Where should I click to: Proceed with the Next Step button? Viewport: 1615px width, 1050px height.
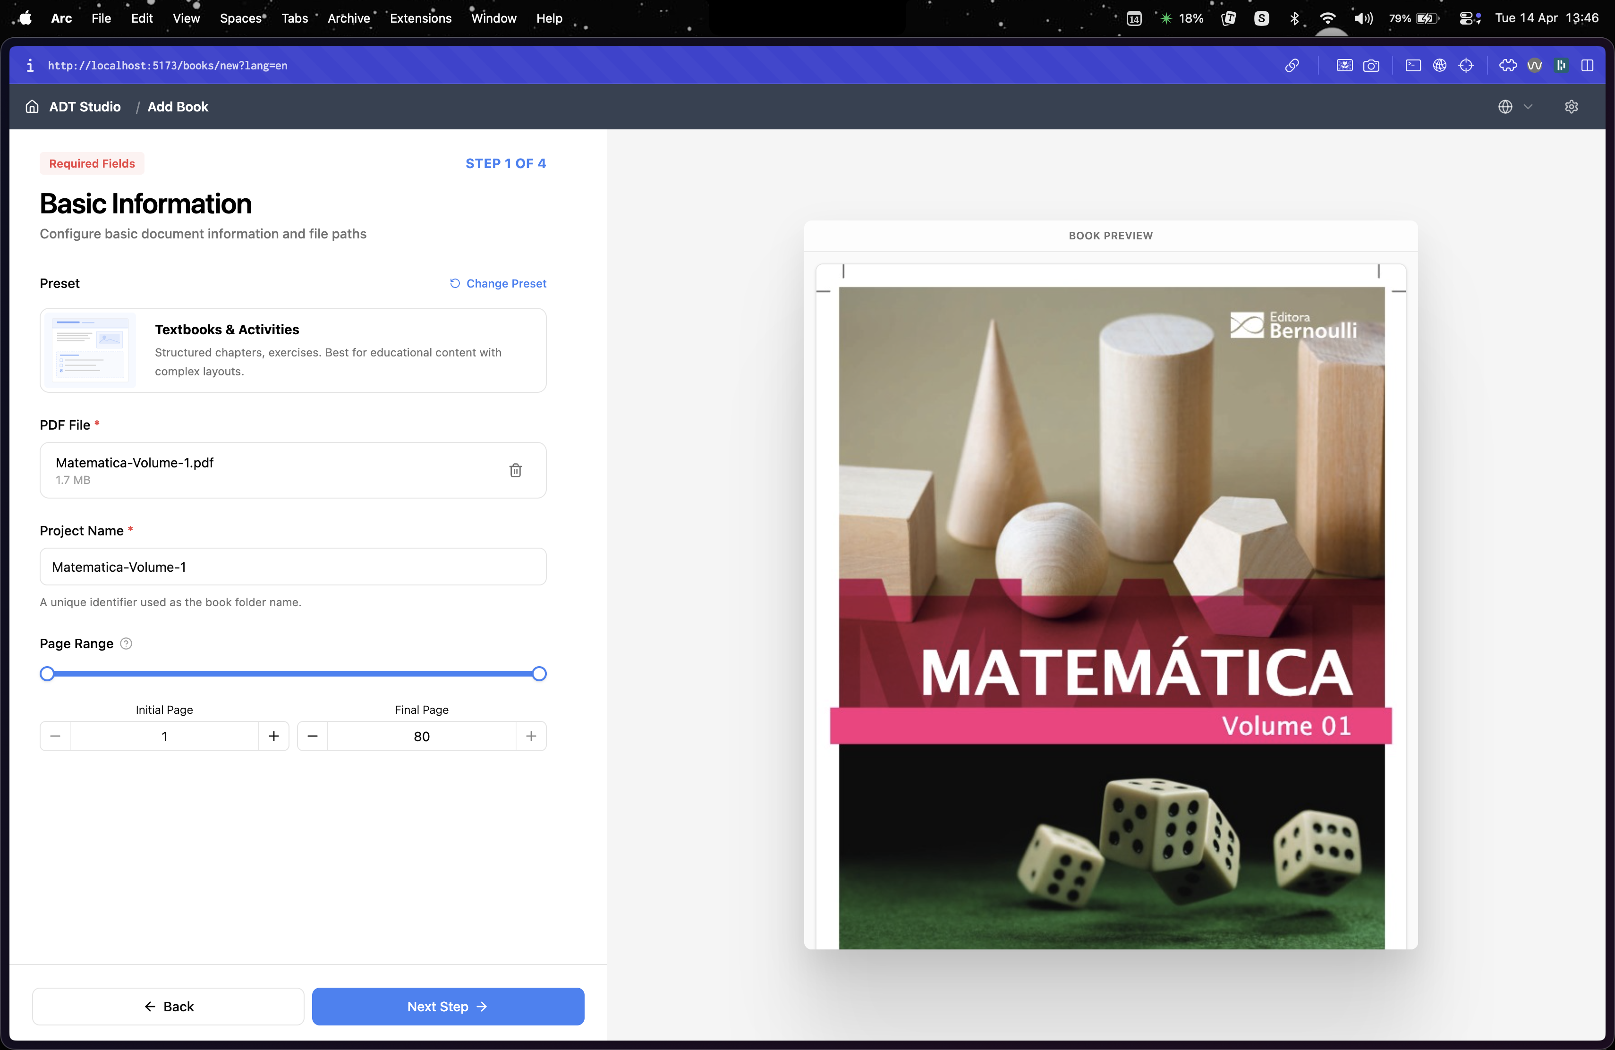(x=448, y=1007)
